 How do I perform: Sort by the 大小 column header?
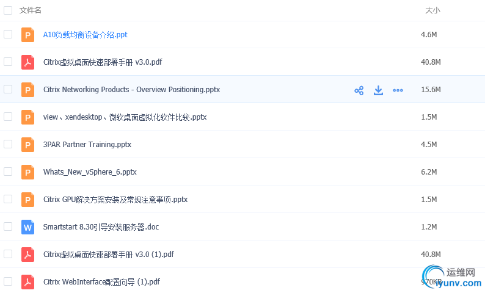432,10
